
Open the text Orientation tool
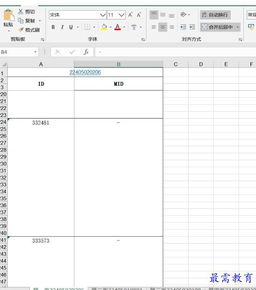[183, 14]
